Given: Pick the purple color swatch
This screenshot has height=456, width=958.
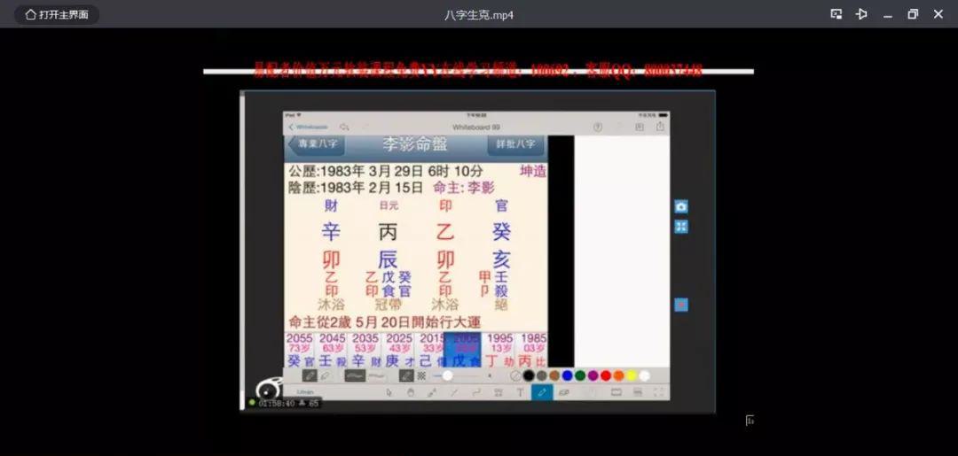Looking at the screenshot, I should coord(593,375).
